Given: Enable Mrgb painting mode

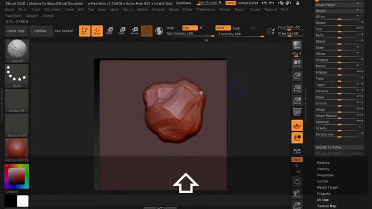Looking at the screenshot, I should click(x=170, y=28).
